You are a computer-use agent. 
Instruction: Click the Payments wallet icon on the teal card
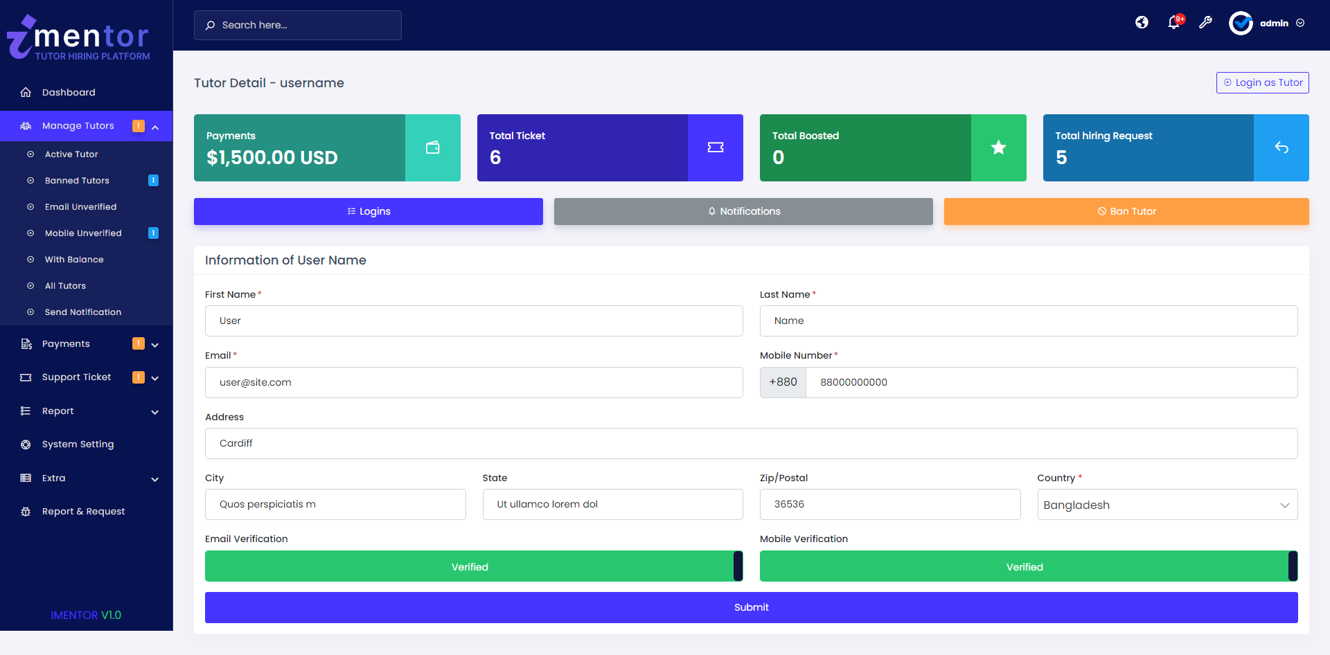click(x=433, y=147)
